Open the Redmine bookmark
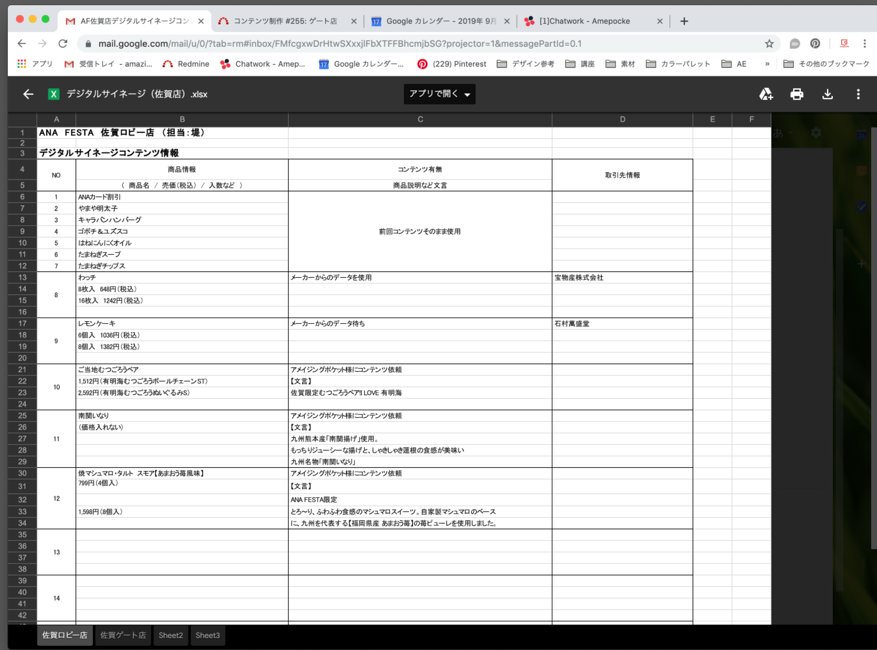Screen dimensions: 877x650 pos(186,64)
